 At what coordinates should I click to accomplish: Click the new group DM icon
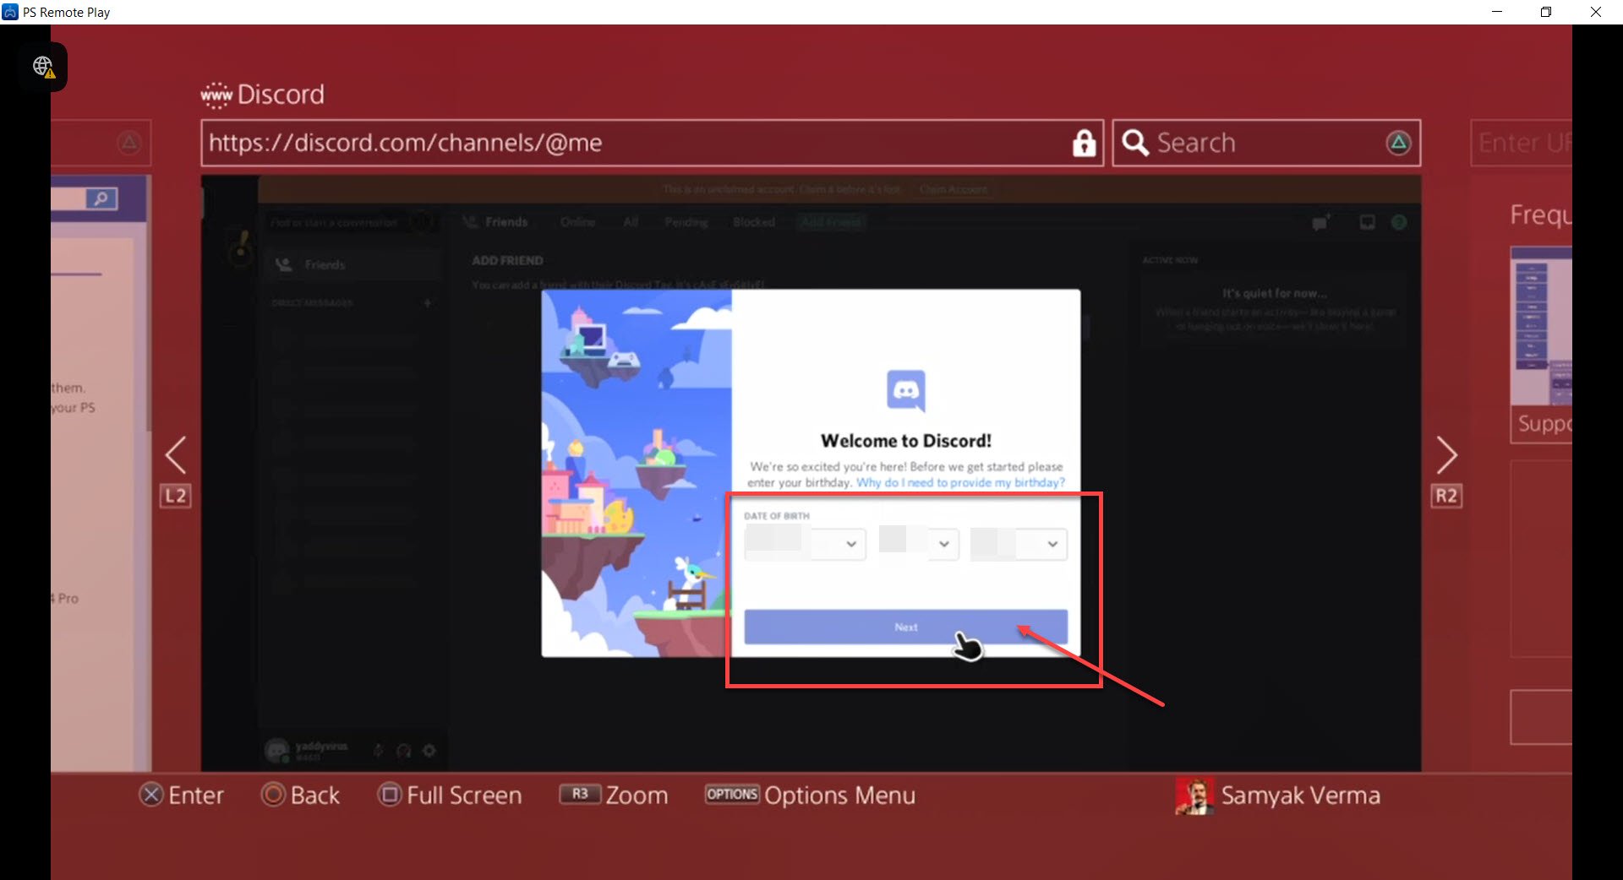[x=1320, y=222]
